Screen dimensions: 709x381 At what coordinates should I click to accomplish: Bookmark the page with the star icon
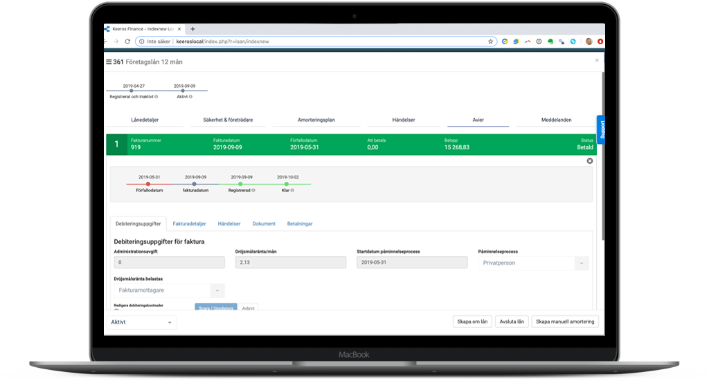[x=491, y=41]
